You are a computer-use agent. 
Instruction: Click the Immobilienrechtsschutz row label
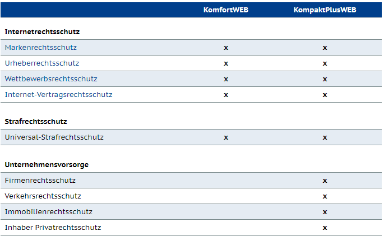48,212
